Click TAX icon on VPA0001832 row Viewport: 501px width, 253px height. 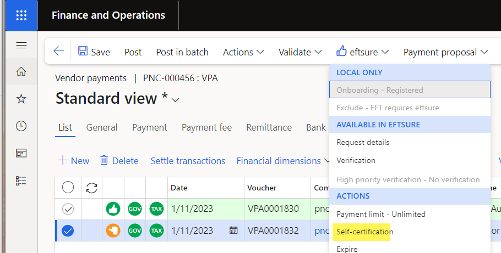156,230
